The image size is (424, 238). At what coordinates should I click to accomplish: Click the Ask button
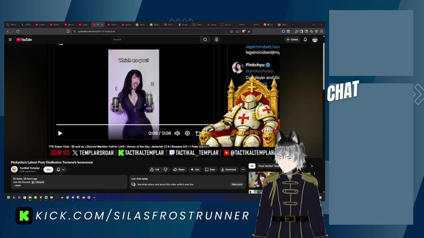pos(195,170)
